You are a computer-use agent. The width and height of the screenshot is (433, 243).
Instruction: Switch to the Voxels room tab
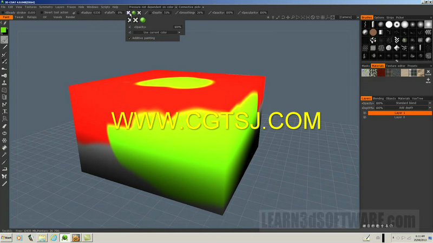pos(57,17)
